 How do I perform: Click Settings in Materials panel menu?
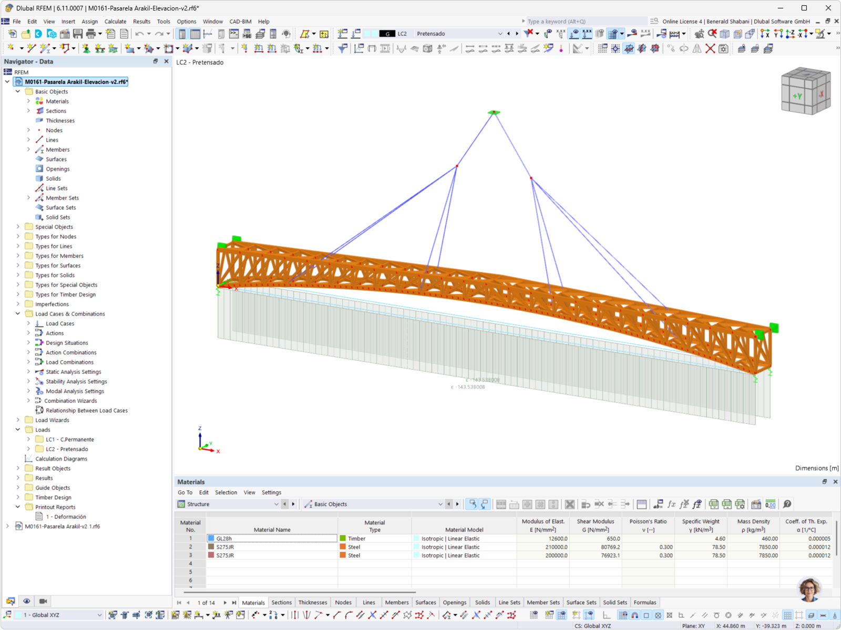click(x=271, y=492)
